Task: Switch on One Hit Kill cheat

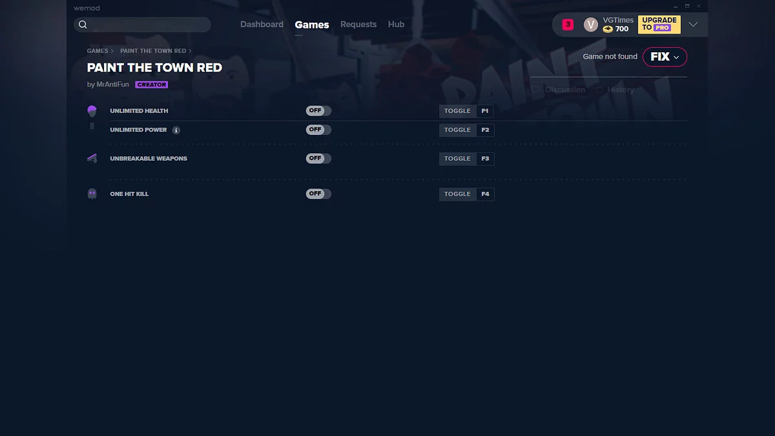Action: 318,194
